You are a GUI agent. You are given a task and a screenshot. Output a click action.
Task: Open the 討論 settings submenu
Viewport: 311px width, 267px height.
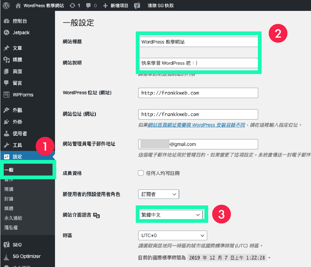tap(9, 199)
